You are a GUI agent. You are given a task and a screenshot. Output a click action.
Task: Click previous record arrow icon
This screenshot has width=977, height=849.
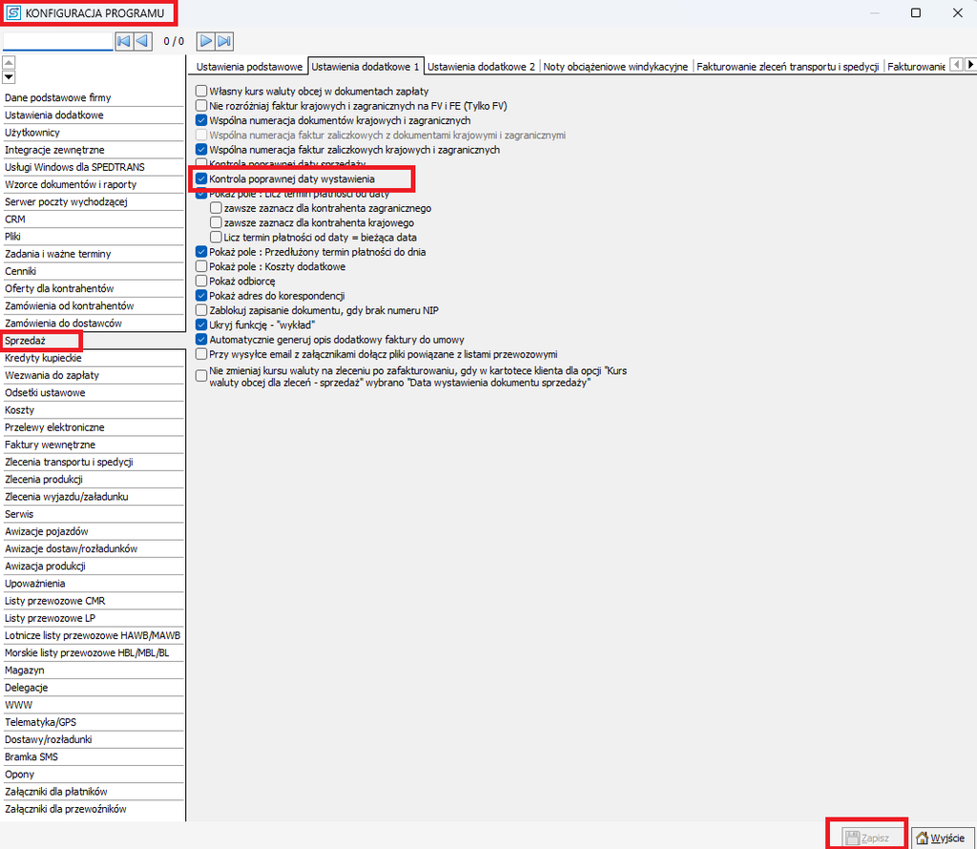point(143,41)
